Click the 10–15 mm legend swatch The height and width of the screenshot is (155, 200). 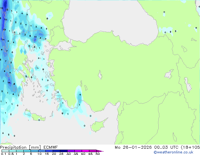pos(42,151)
